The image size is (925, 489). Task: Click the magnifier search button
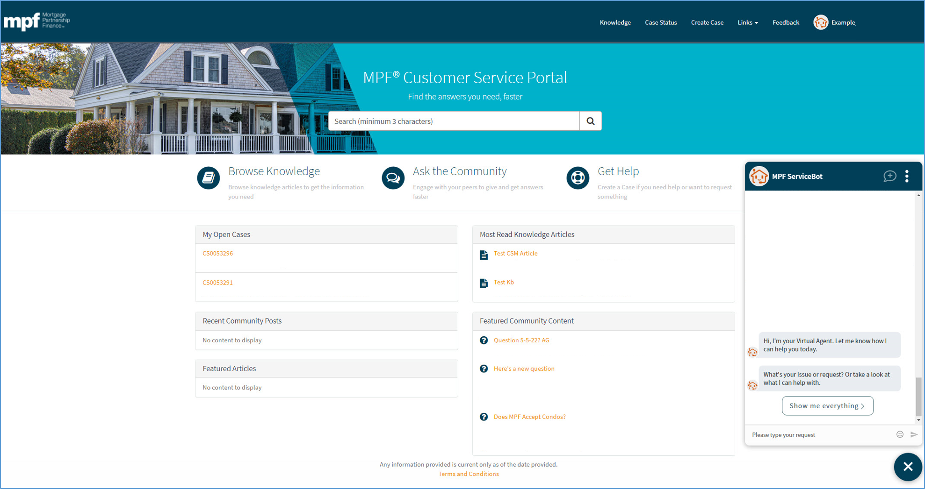point(591,121)
